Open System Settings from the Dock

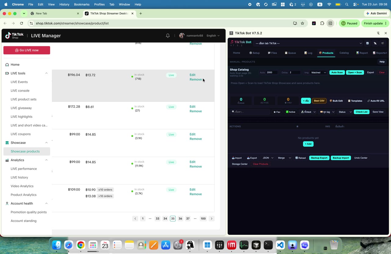click(x=178, y=245)
